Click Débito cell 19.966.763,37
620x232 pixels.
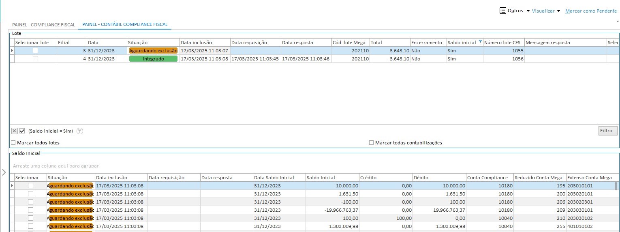439,210
